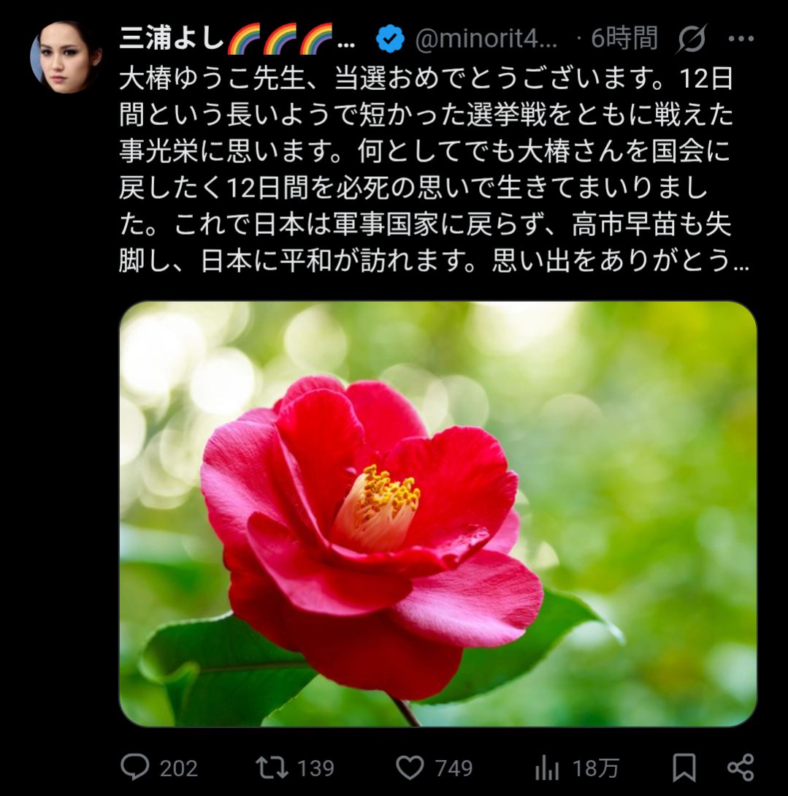The width and height of the screenshot is (788, 796).
Task: Click the Grok slashed-circle icon
Action: coord(691,39)
